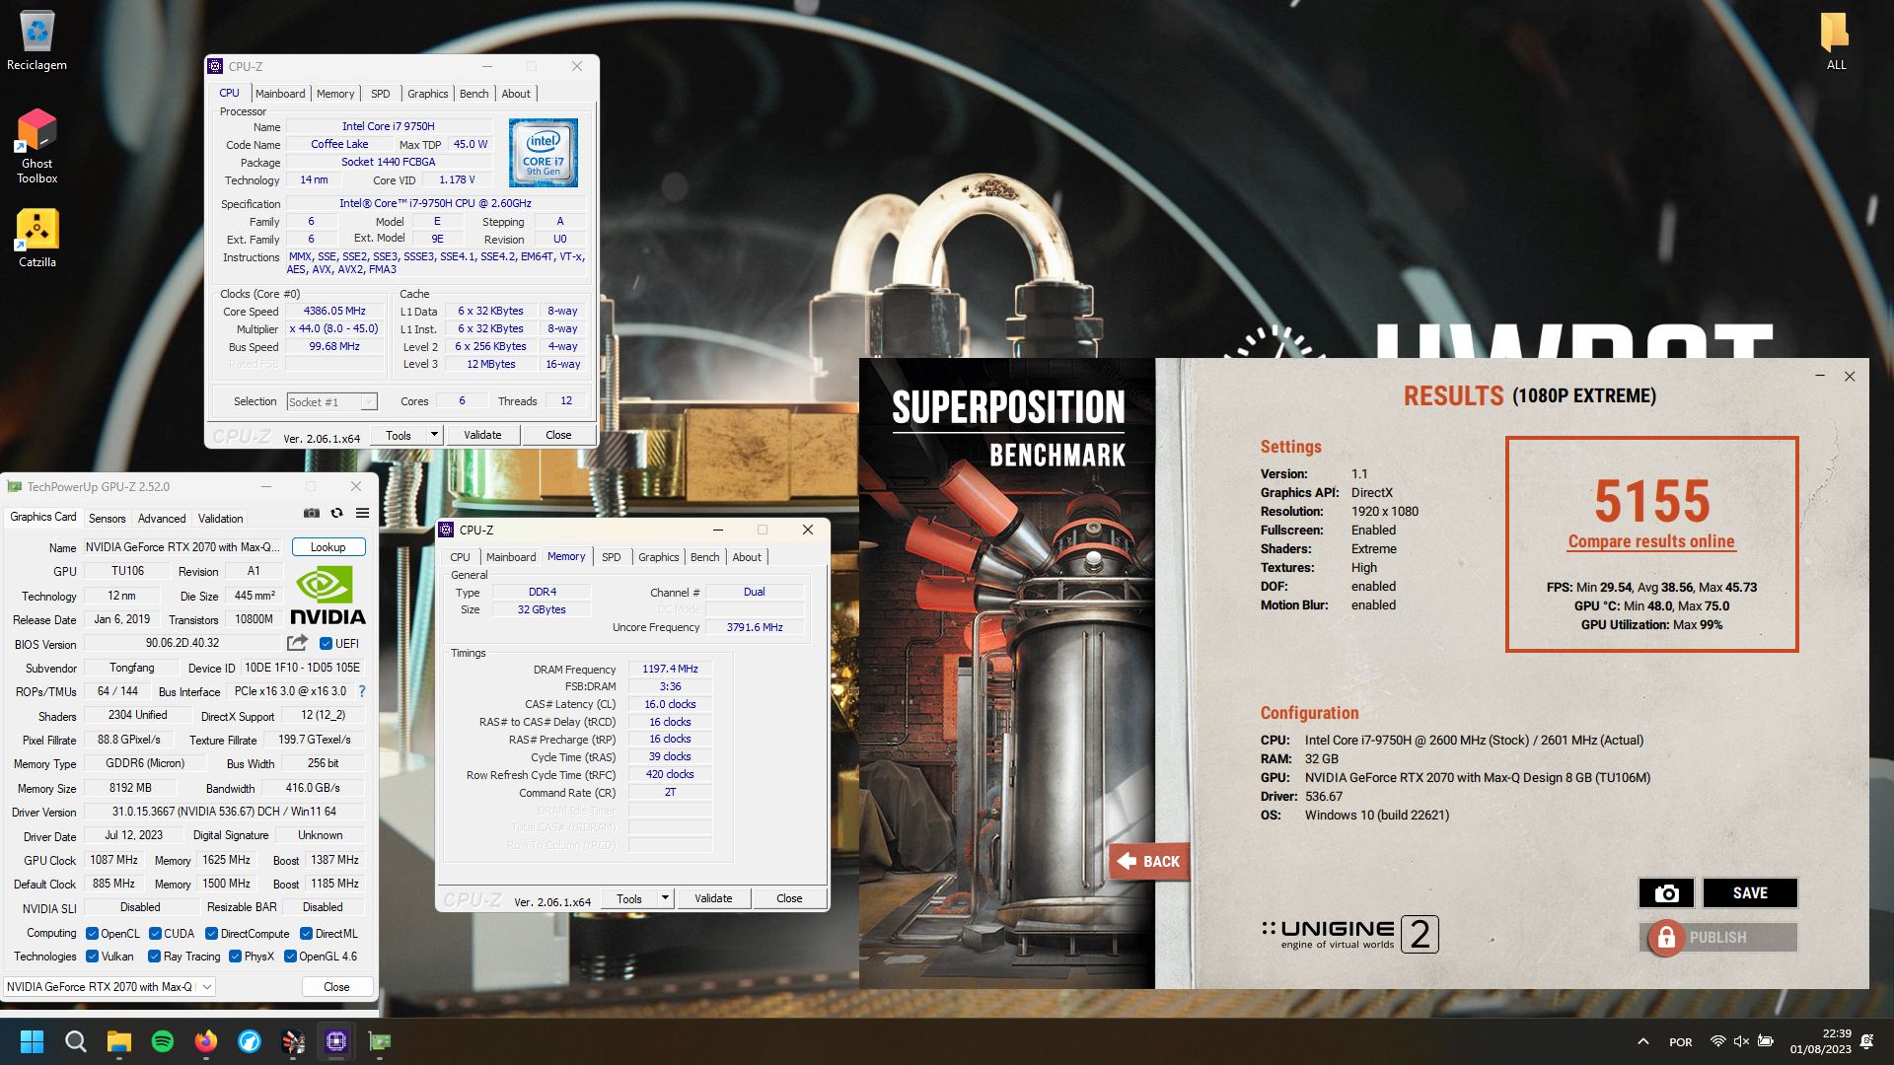1894x1065 pixels.
Task: Switch to Graphics tab in lower CPU-Z window
Action: coord(658,557)
